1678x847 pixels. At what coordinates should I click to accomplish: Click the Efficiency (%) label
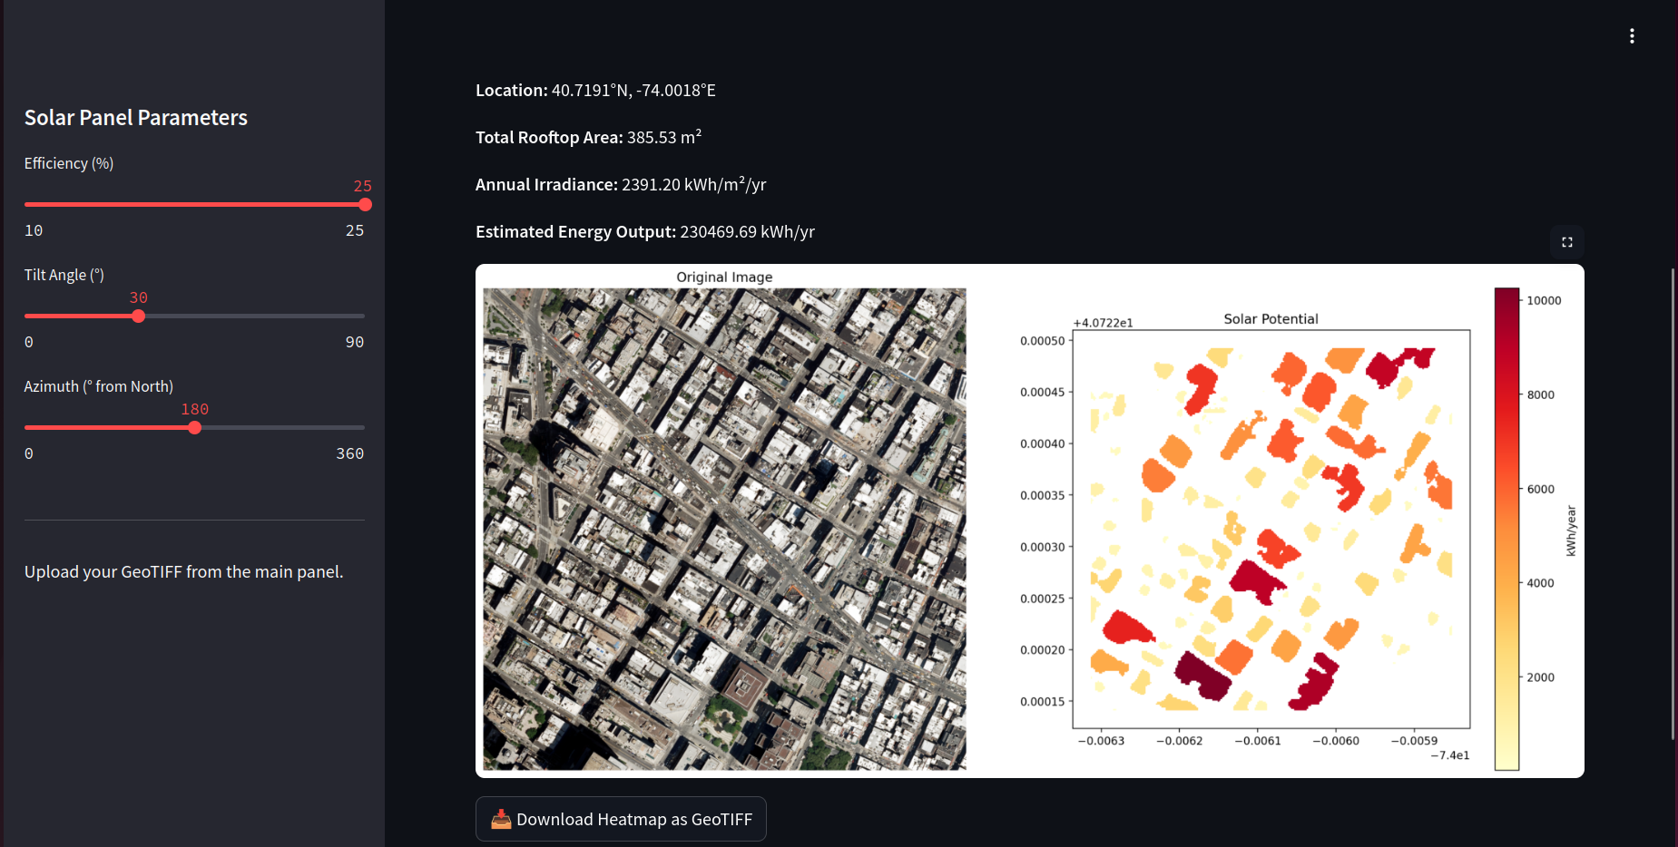point(69,163)
